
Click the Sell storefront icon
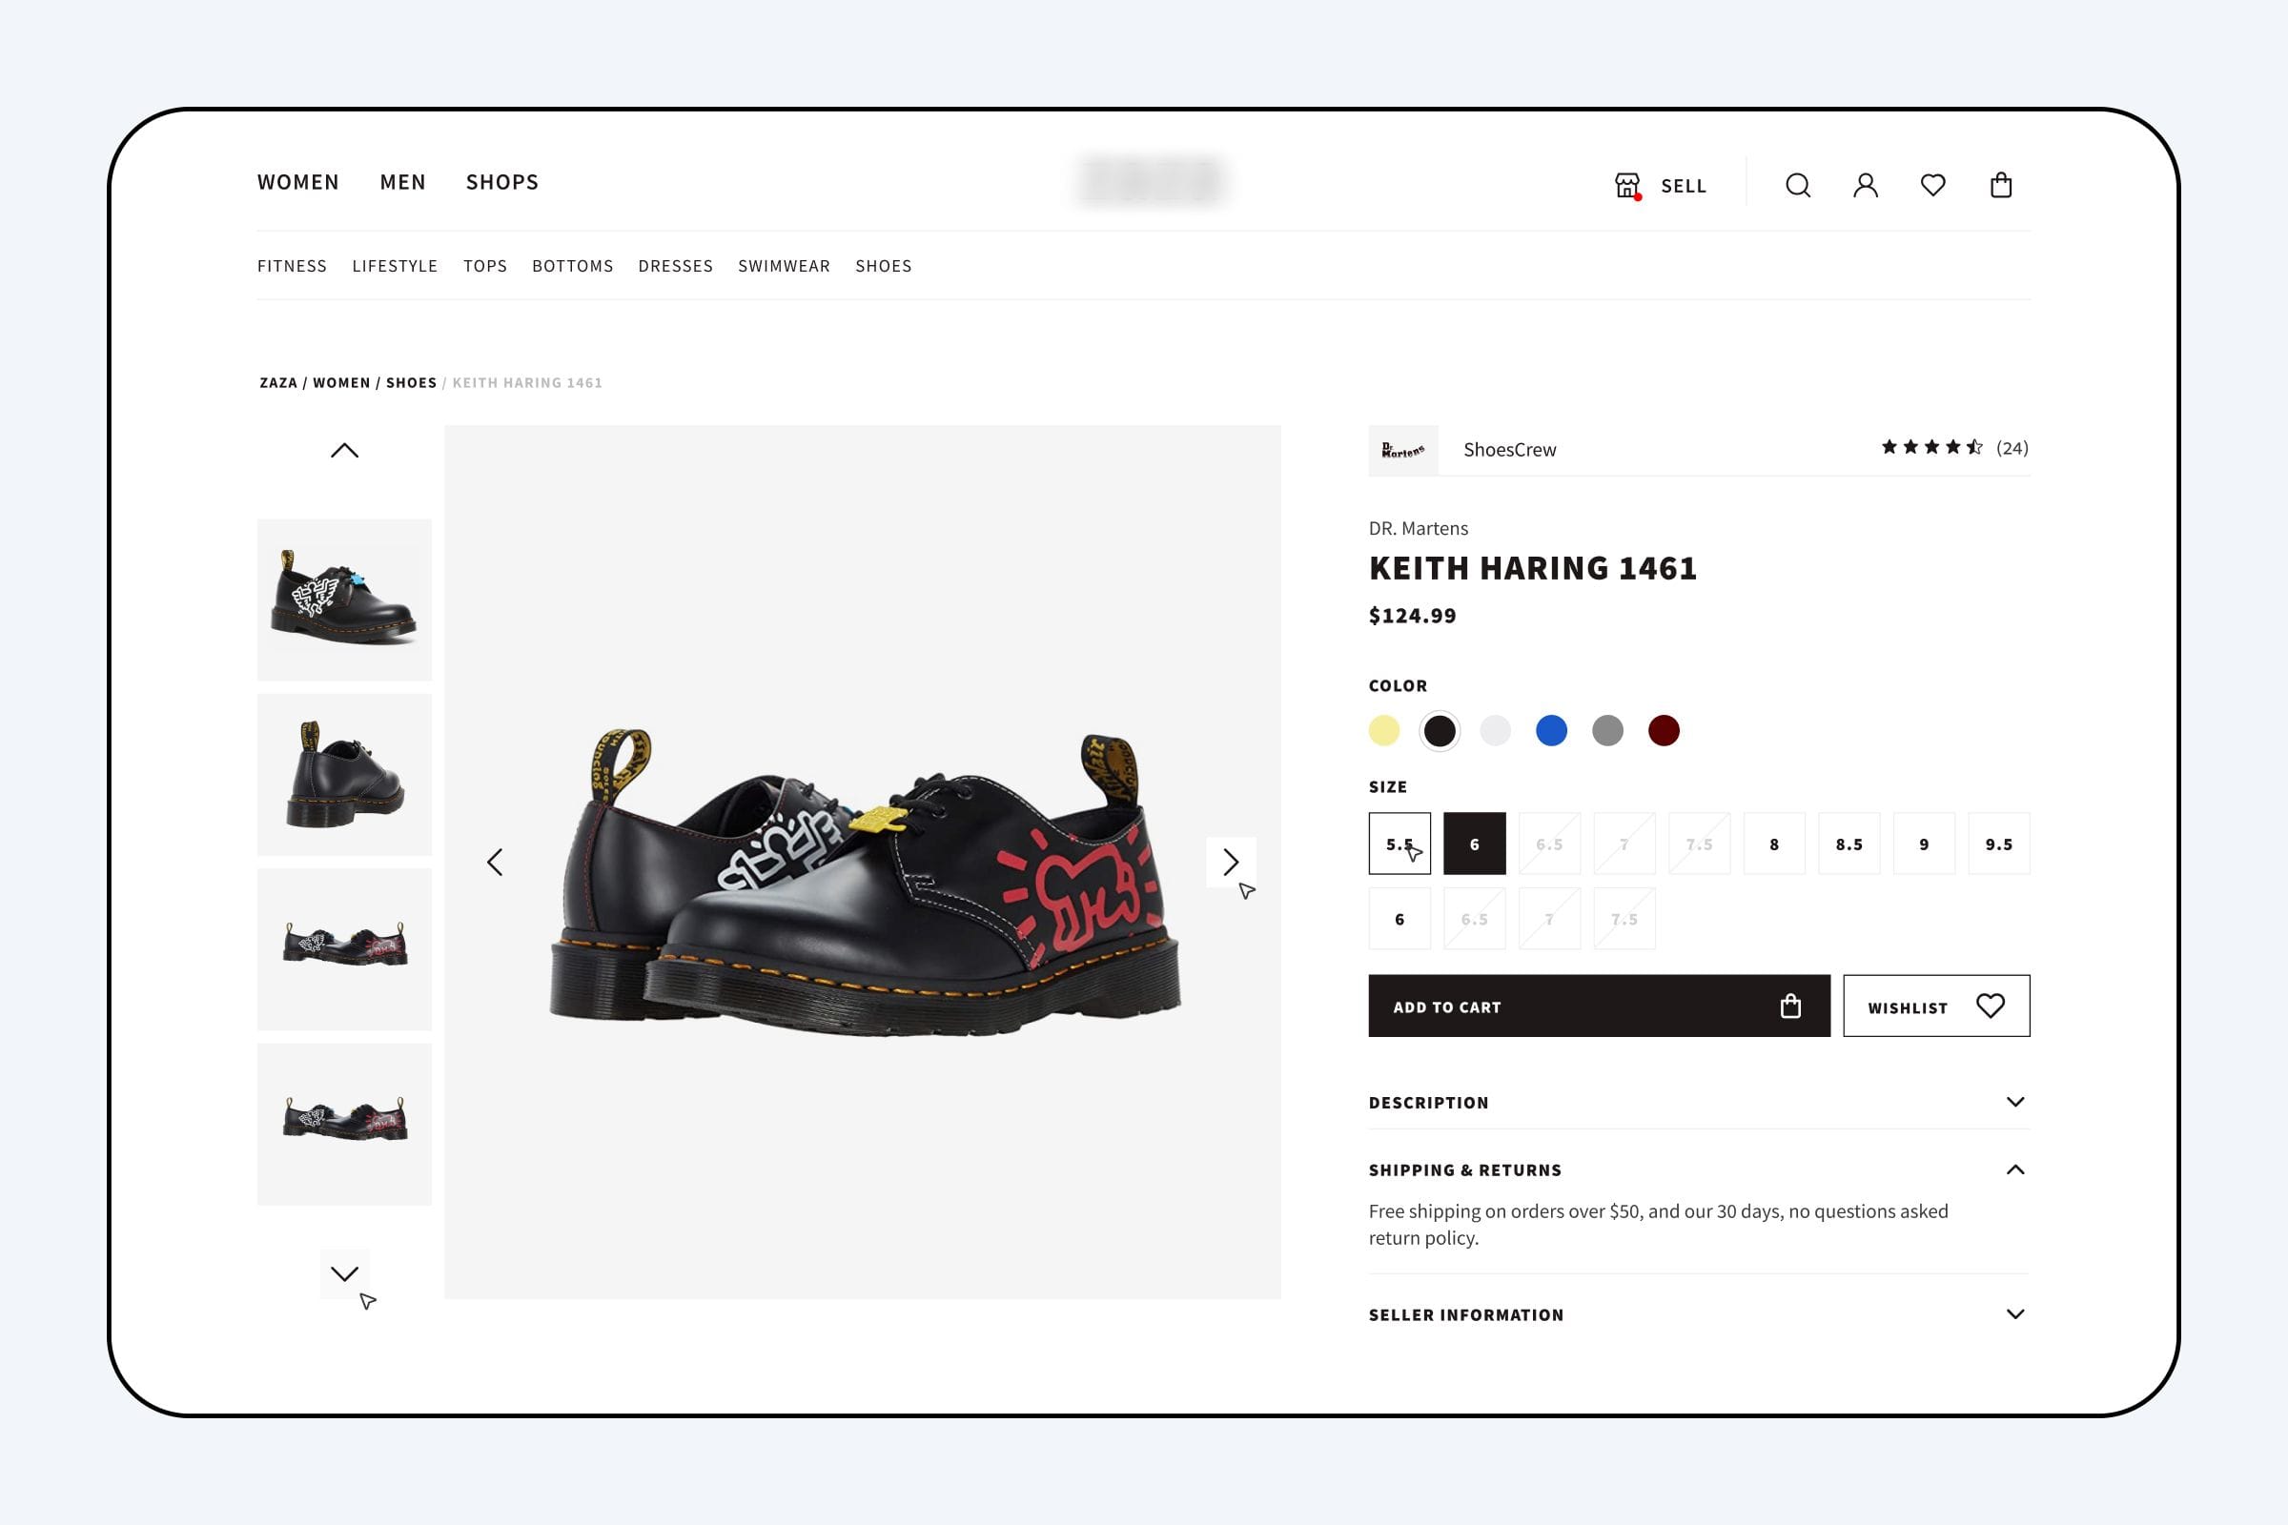pos(1627,186)
